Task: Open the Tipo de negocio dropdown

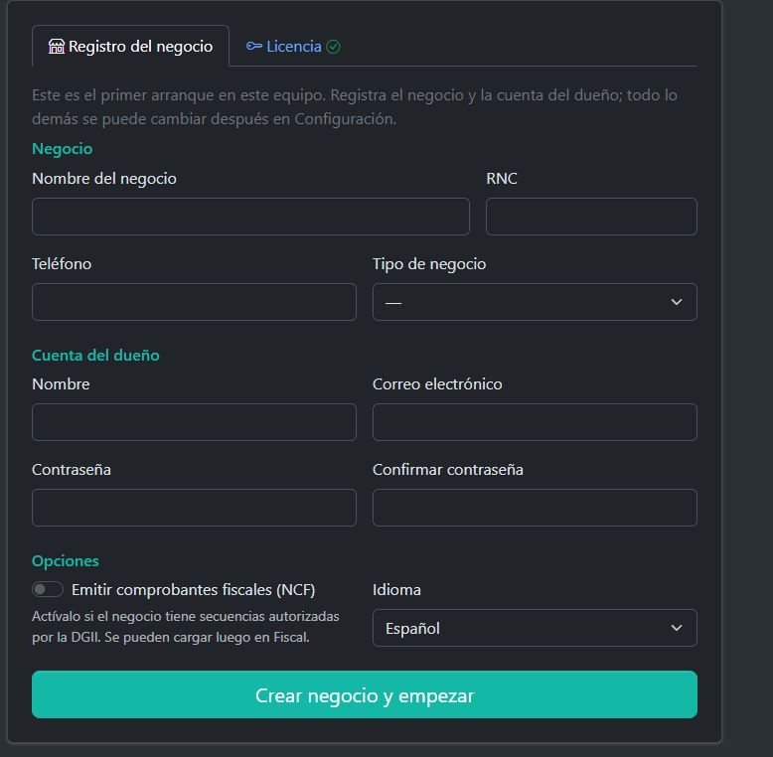Action: (535, 302)
